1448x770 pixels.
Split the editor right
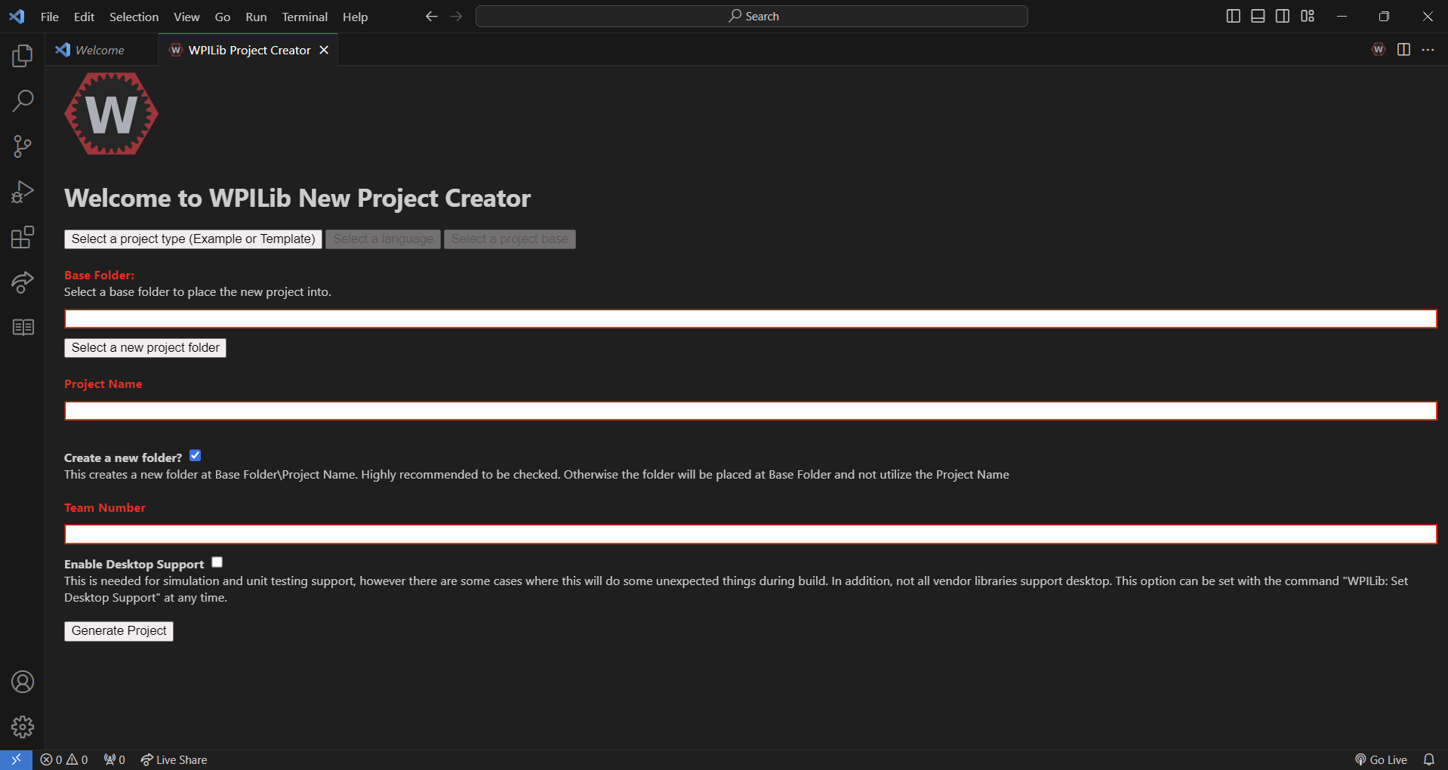1403,49
